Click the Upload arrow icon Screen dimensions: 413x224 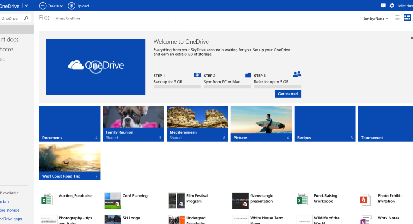point(72,6)
